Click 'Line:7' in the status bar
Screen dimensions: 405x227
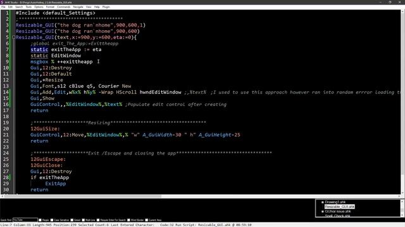6,225
